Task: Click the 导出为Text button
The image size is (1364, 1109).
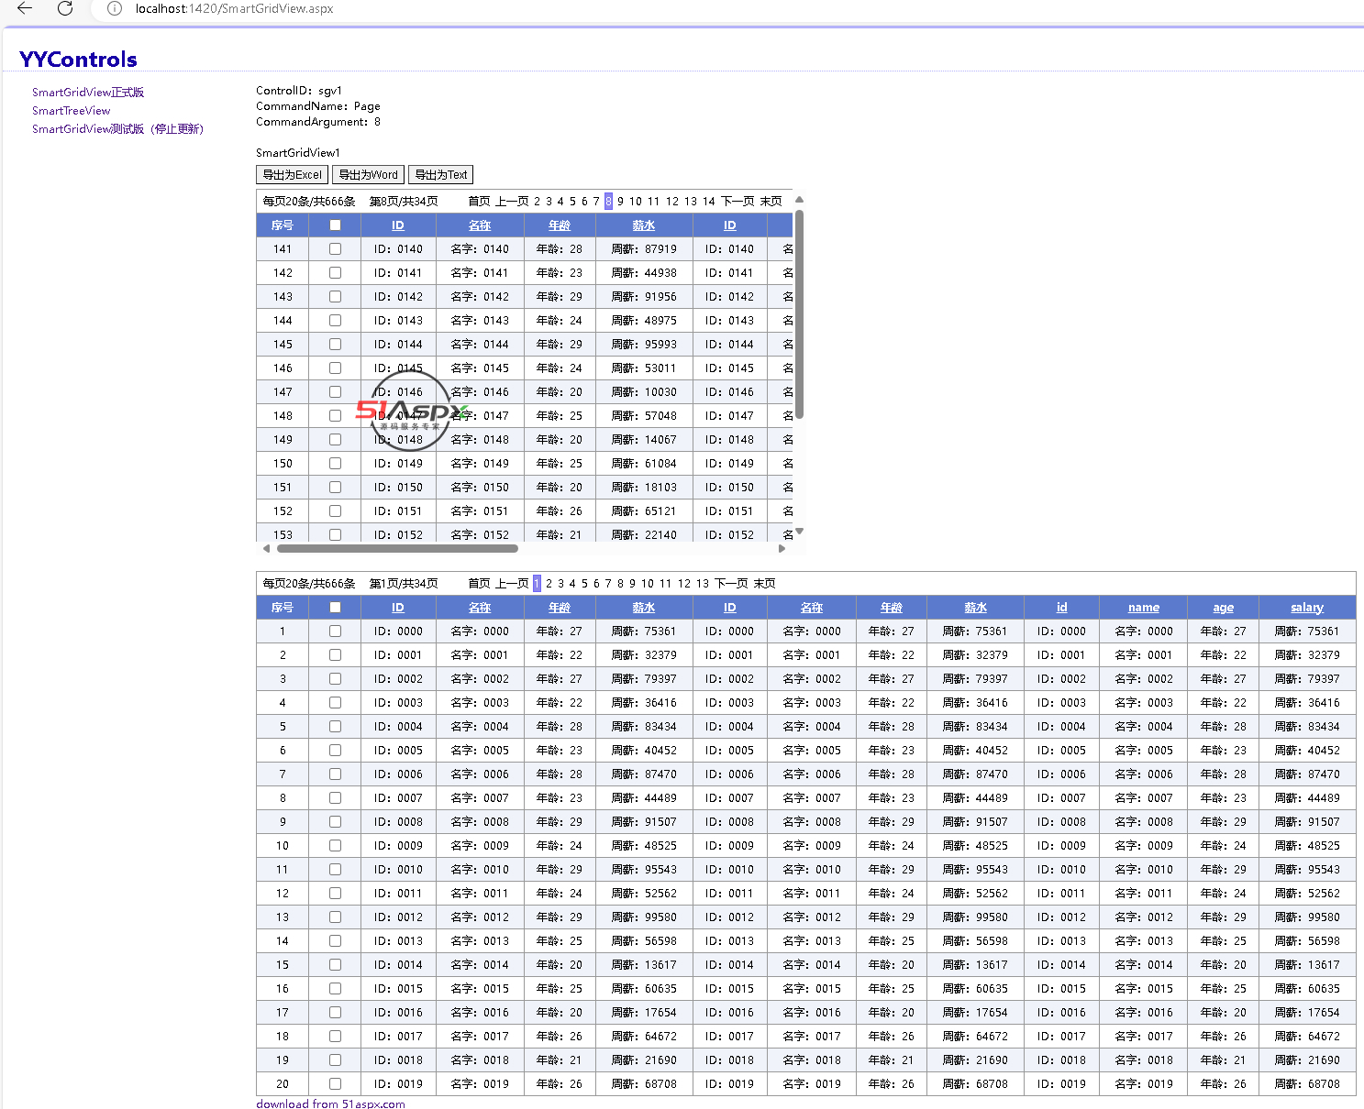Action: coord(441,175)
